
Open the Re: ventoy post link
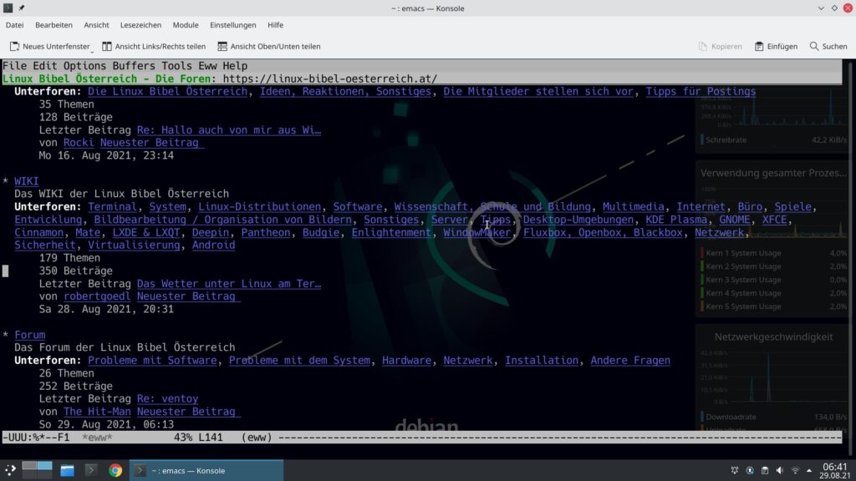[x=167, y=398]
